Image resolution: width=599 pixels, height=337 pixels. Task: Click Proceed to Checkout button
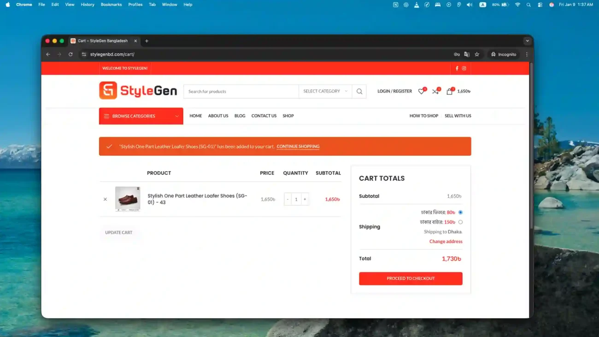point(411,279)
